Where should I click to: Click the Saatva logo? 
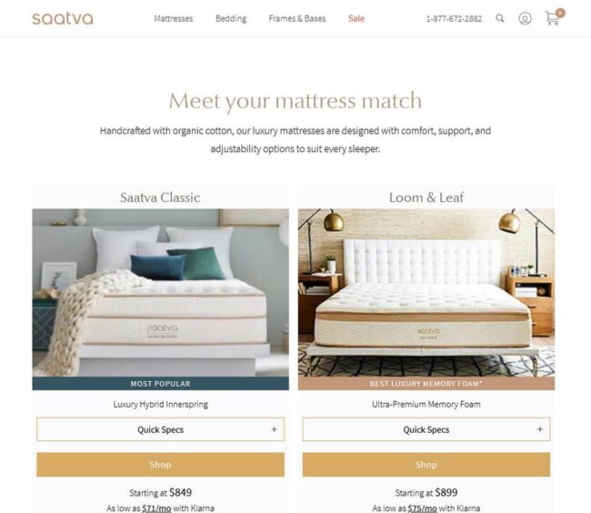point(63,18)
